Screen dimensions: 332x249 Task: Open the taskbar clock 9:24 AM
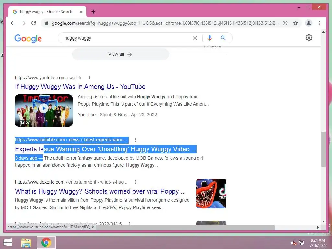pos(318,243)
